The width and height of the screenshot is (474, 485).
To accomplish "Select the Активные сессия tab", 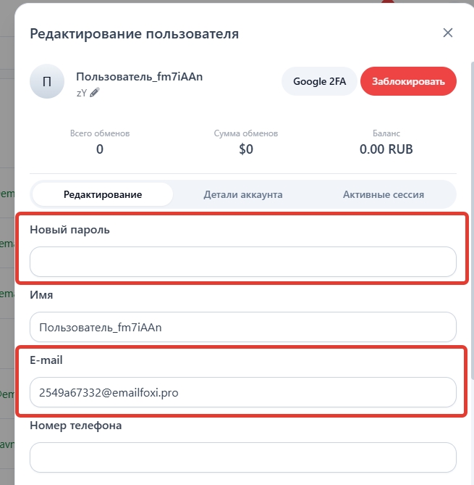I will click(x=384, y=194).
